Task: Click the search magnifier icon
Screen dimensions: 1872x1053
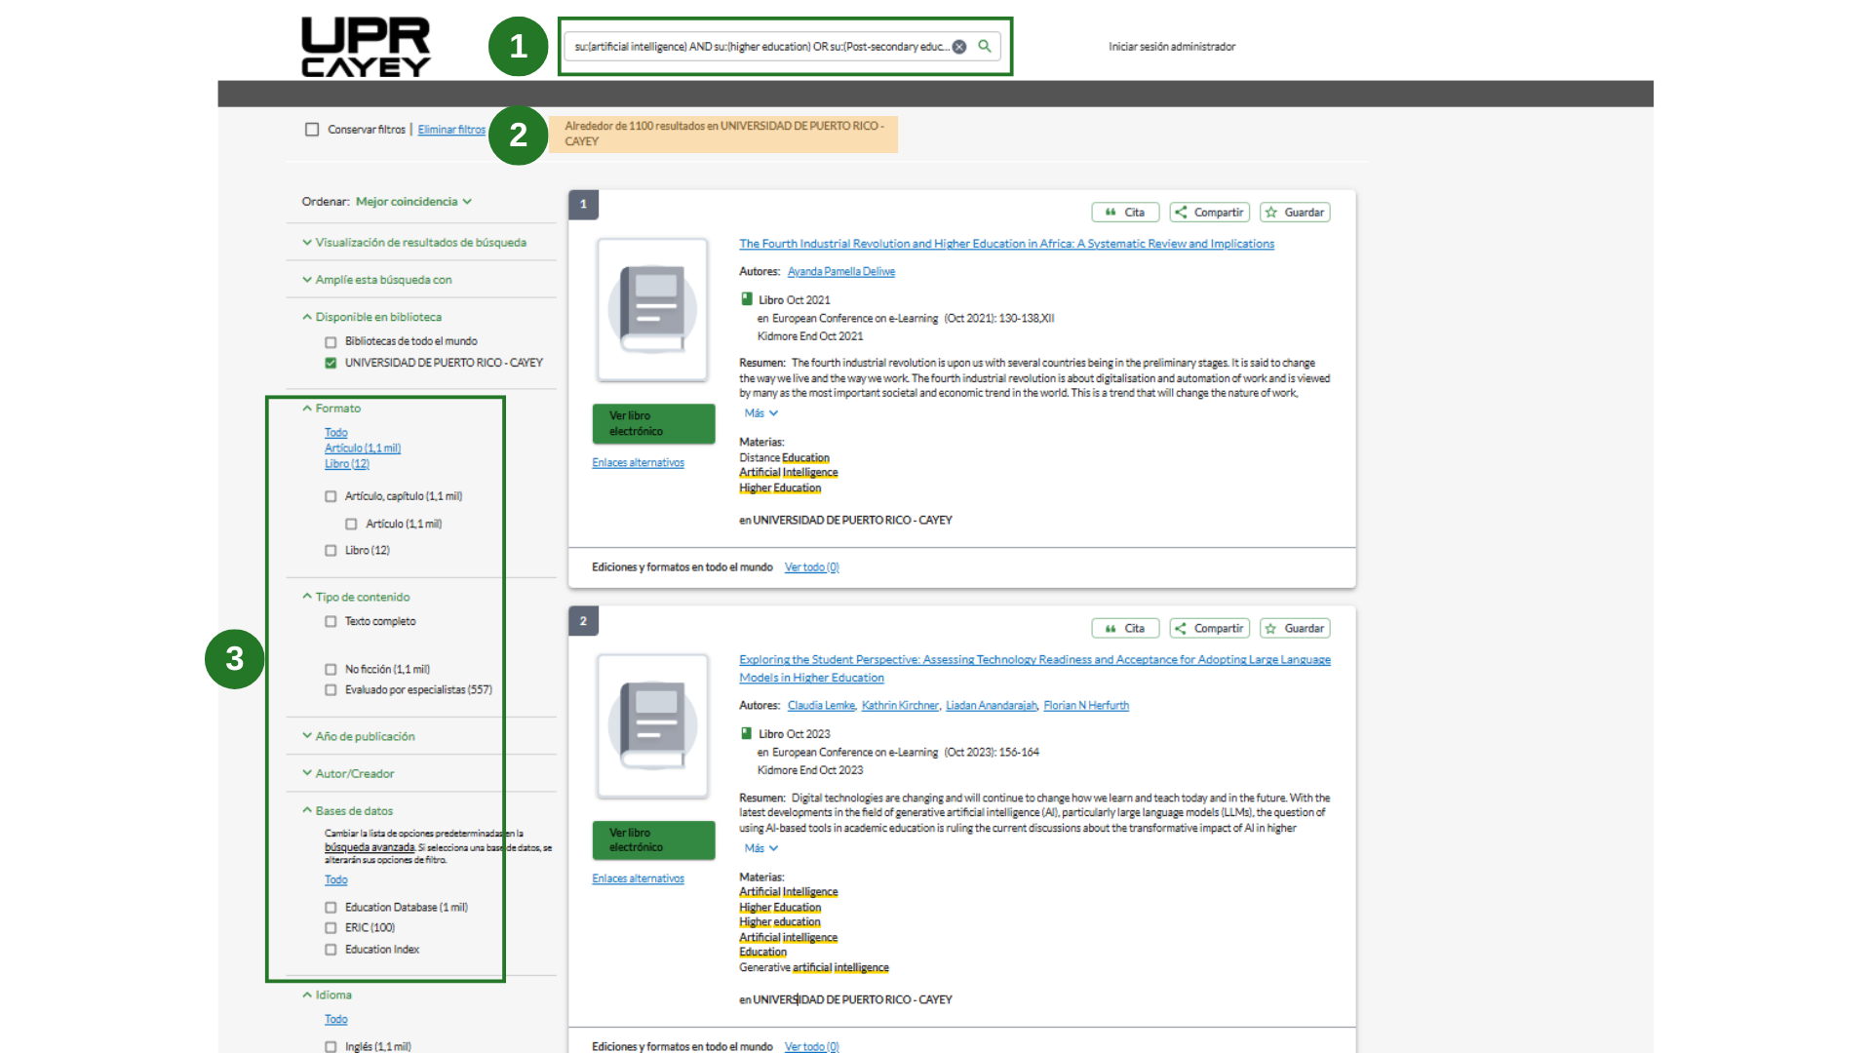Action: [x=985, y=46]
